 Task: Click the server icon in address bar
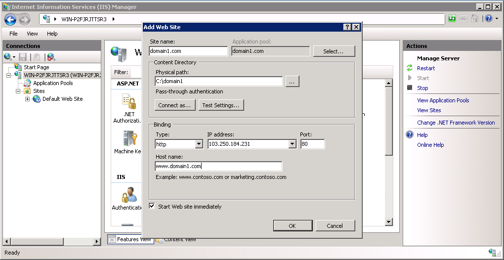(x=46, y=19)
